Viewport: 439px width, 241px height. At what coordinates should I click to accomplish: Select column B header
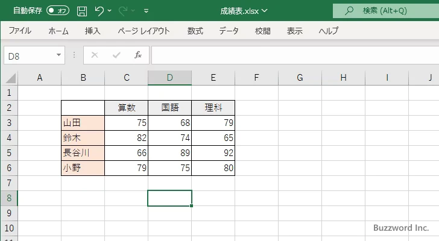(83, 78)
